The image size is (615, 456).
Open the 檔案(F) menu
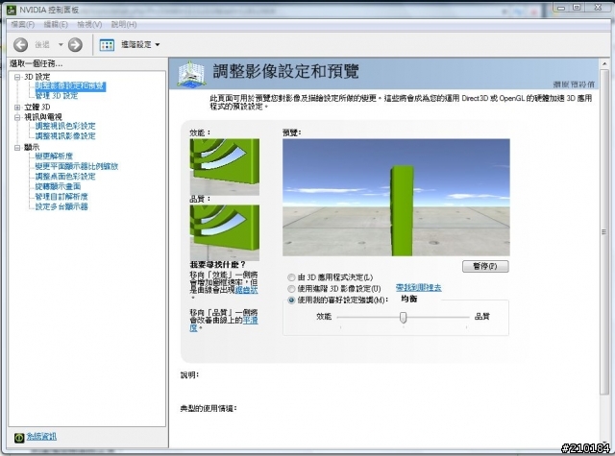tap(23, 25)
